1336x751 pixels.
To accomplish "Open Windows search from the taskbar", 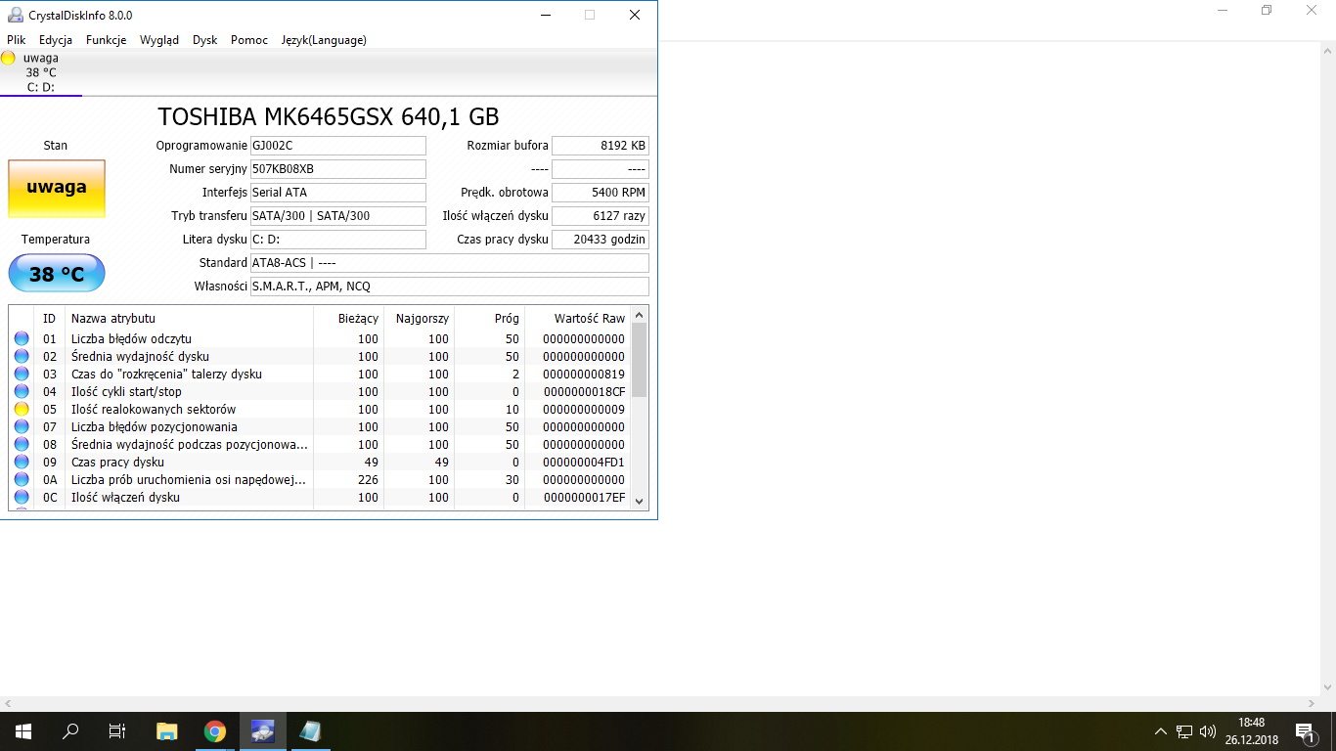I will [70, 731].
